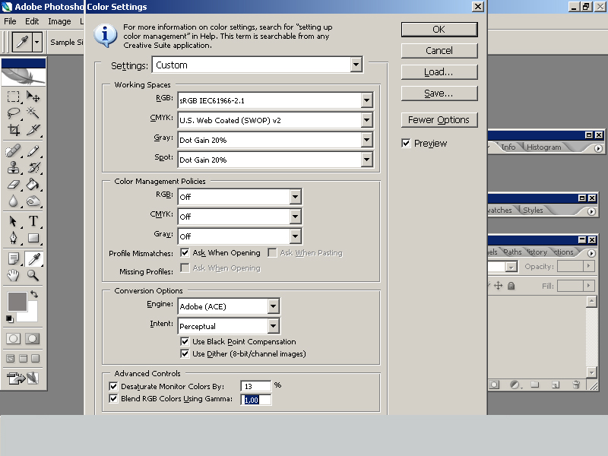Click the foreground color swatch
This screenshot has width=608, height=456.
pos(17,301)
